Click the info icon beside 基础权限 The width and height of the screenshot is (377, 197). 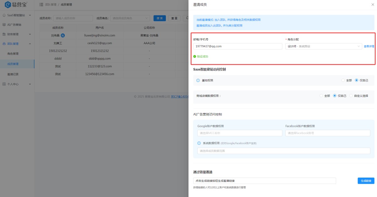[x=198, y=80]
